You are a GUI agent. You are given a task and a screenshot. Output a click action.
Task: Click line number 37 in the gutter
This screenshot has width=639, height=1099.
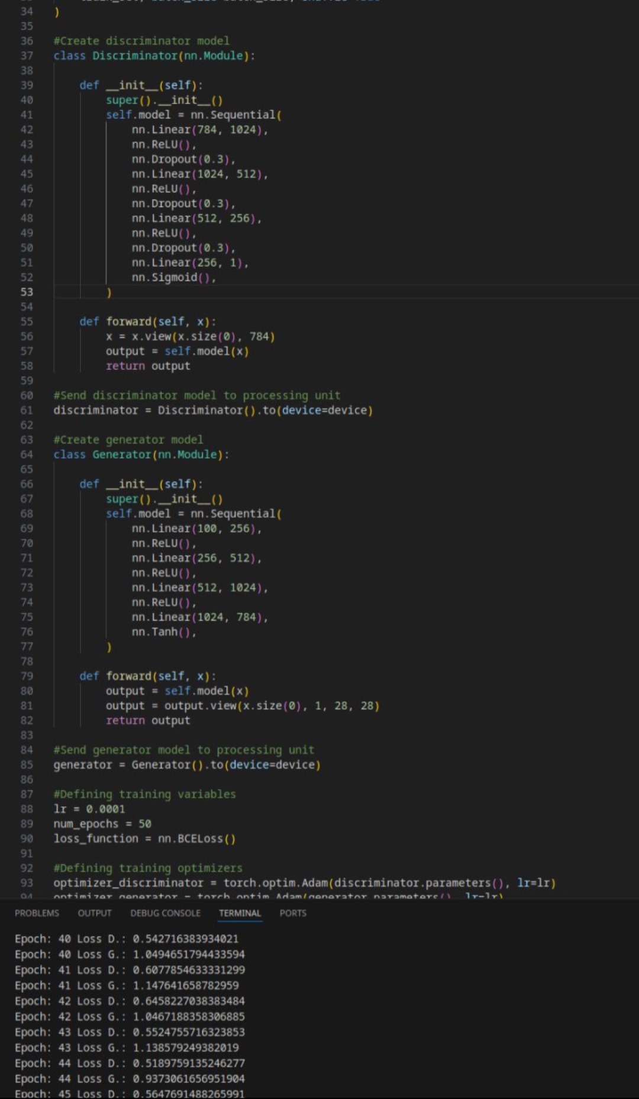27,56
